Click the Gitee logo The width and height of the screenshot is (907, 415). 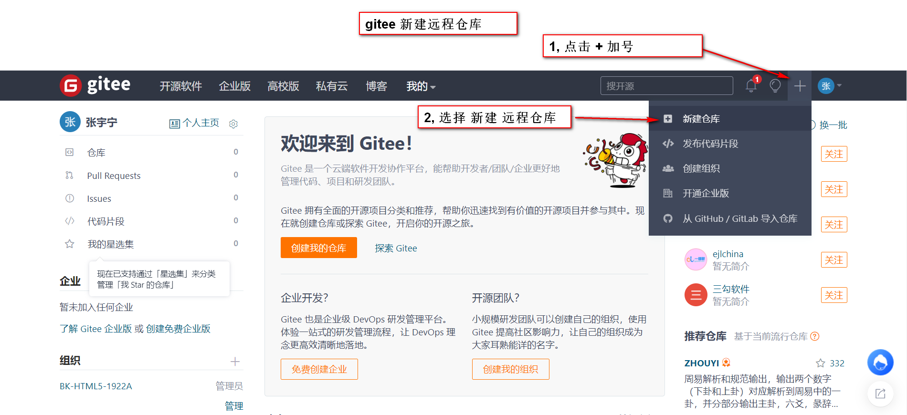[x=95, y=85]
